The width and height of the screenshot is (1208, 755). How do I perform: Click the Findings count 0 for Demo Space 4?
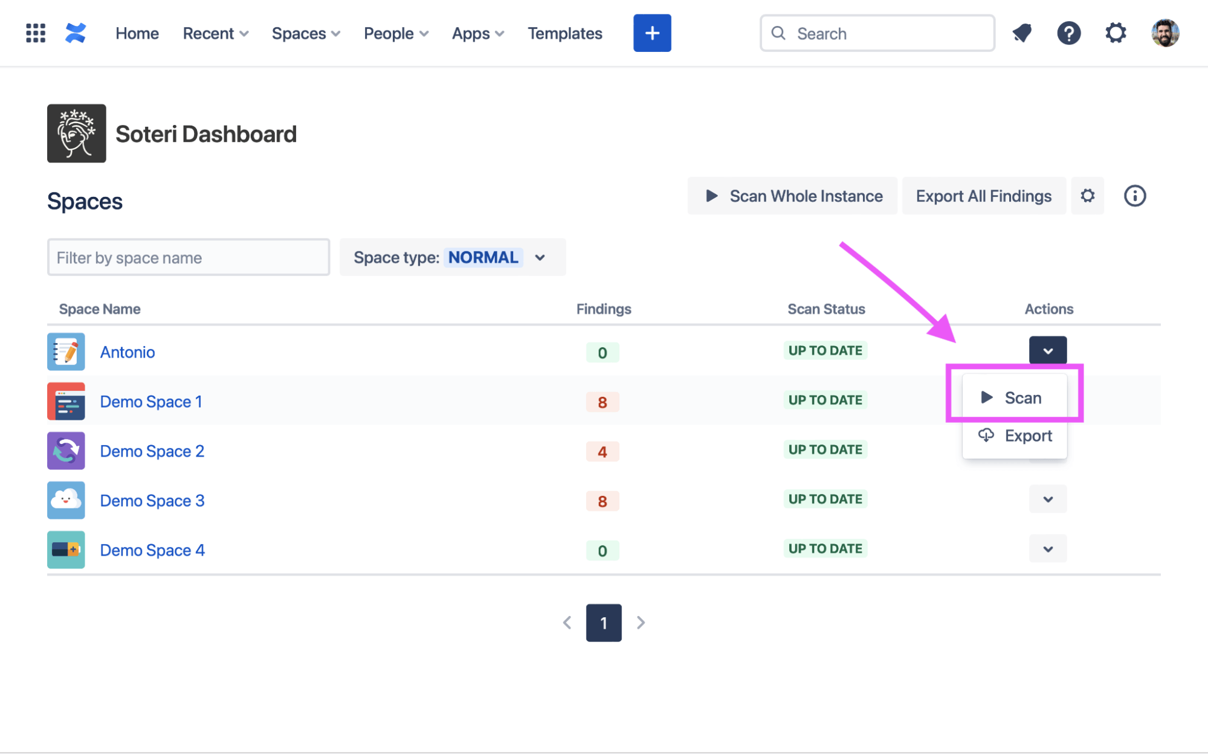[x=602, y=551]
